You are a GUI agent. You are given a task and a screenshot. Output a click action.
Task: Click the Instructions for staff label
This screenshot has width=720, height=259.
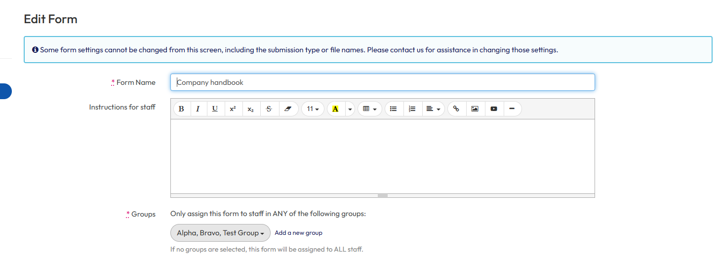tap(122, 107)
